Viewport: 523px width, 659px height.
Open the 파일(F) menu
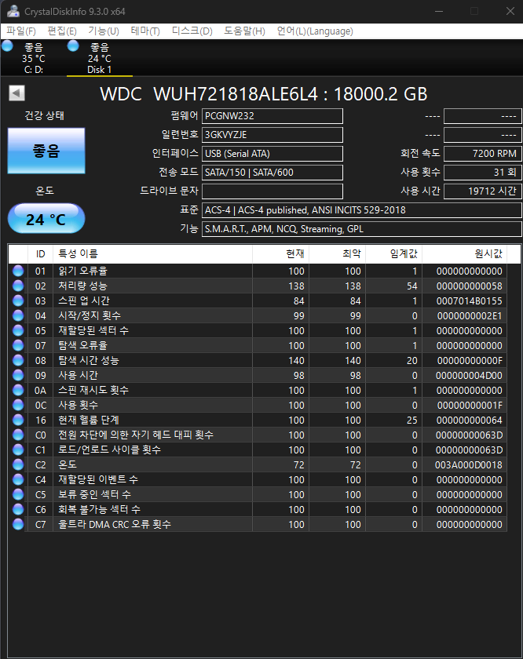pos(21,31)
